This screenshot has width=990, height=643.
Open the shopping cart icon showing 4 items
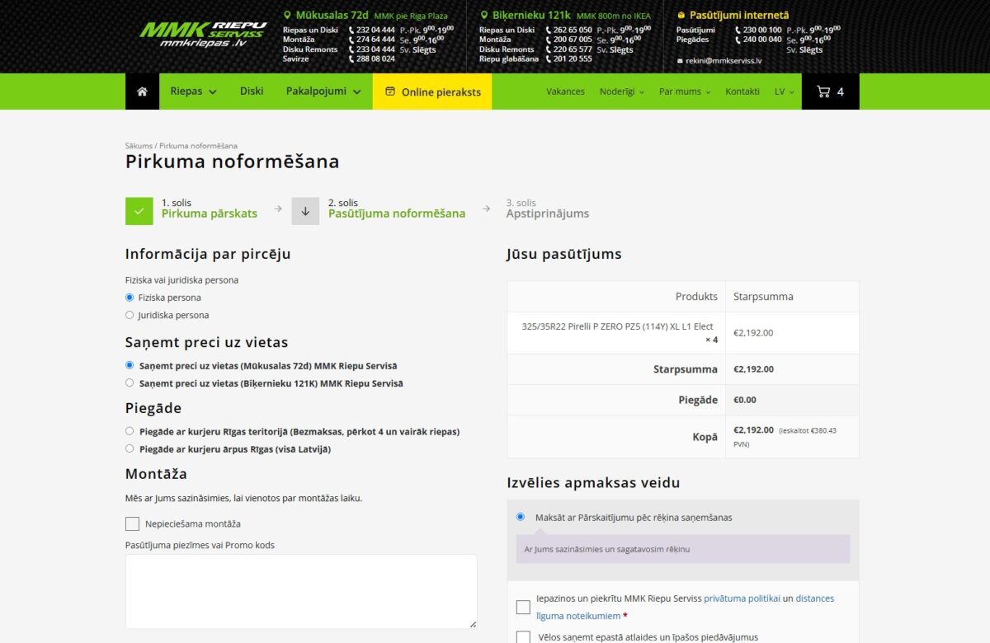826,91
